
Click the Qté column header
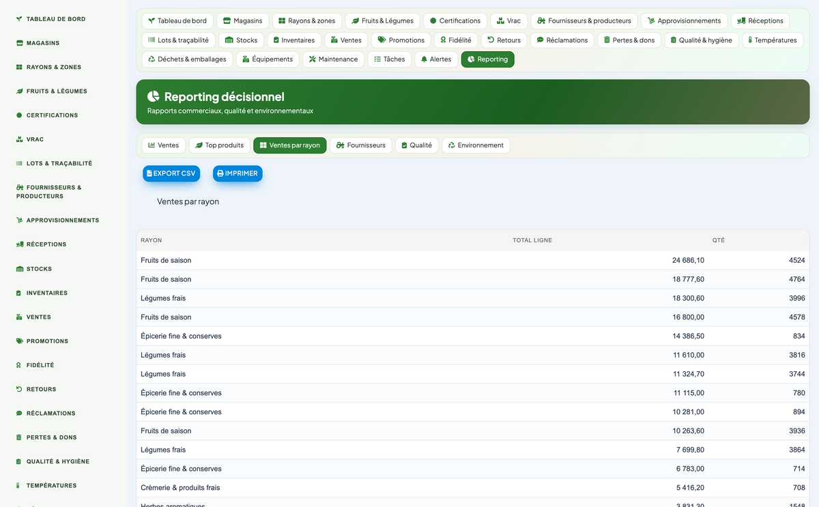(x=719, y=240)
